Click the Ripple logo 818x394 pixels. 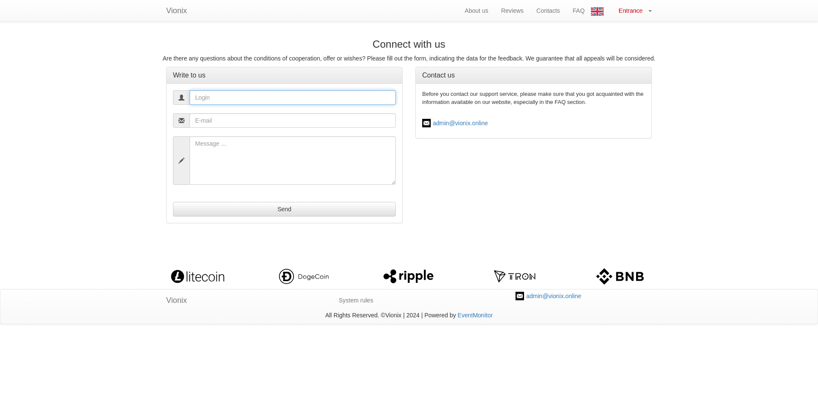[408, 276]
